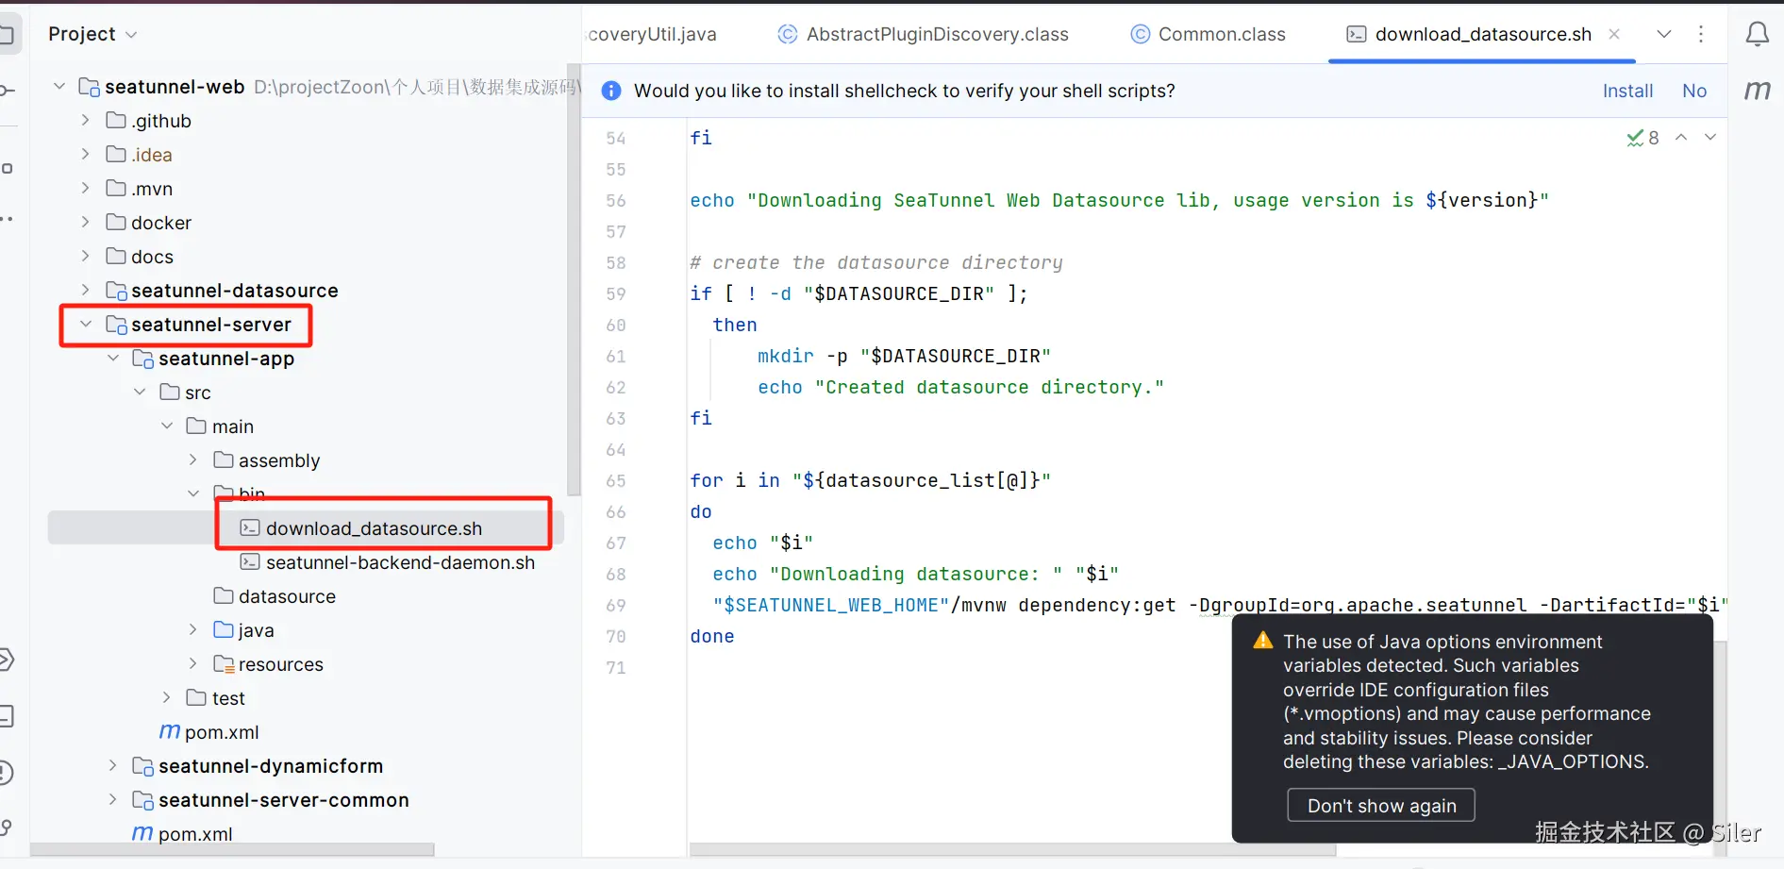The width and height of the screenshot is (1784, 869).
Task: Expand the seatunnel-datasource module
Action: [86, 291]
